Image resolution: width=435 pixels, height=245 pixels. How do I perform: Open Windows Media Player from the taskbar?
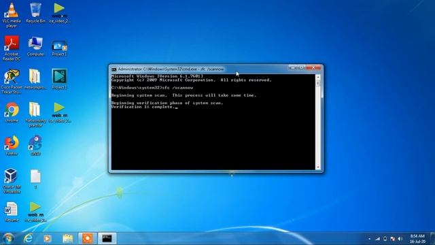(47, 238)
